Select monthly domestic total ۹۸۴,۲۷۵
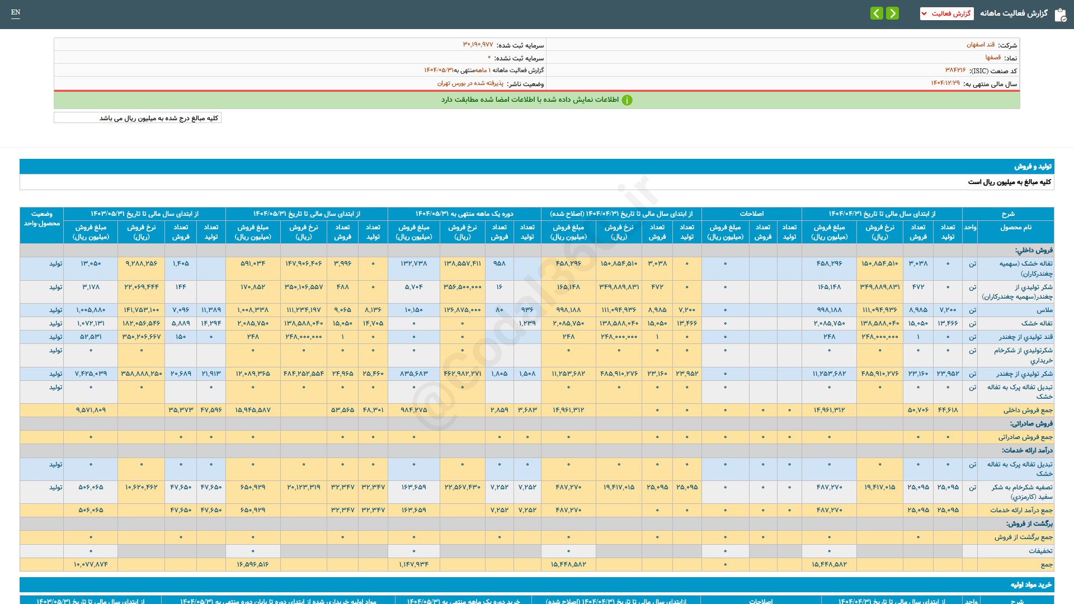 (x=413, y=410)
